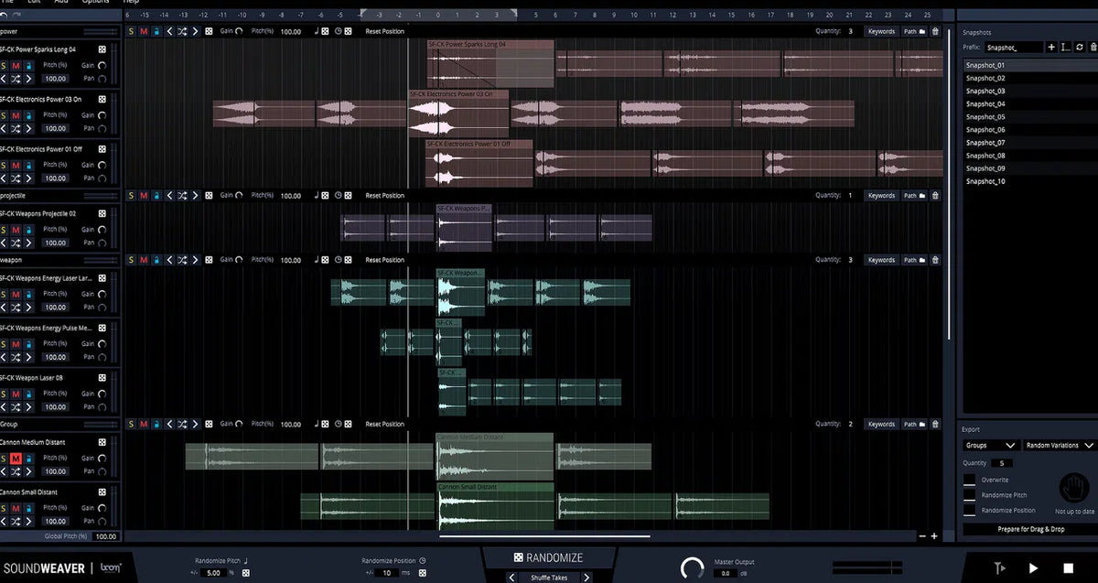Image resolution: width=1098 pixels, height=583 pixels.
Task: Click the shuffle icon on the Group track
Action: 182,424
